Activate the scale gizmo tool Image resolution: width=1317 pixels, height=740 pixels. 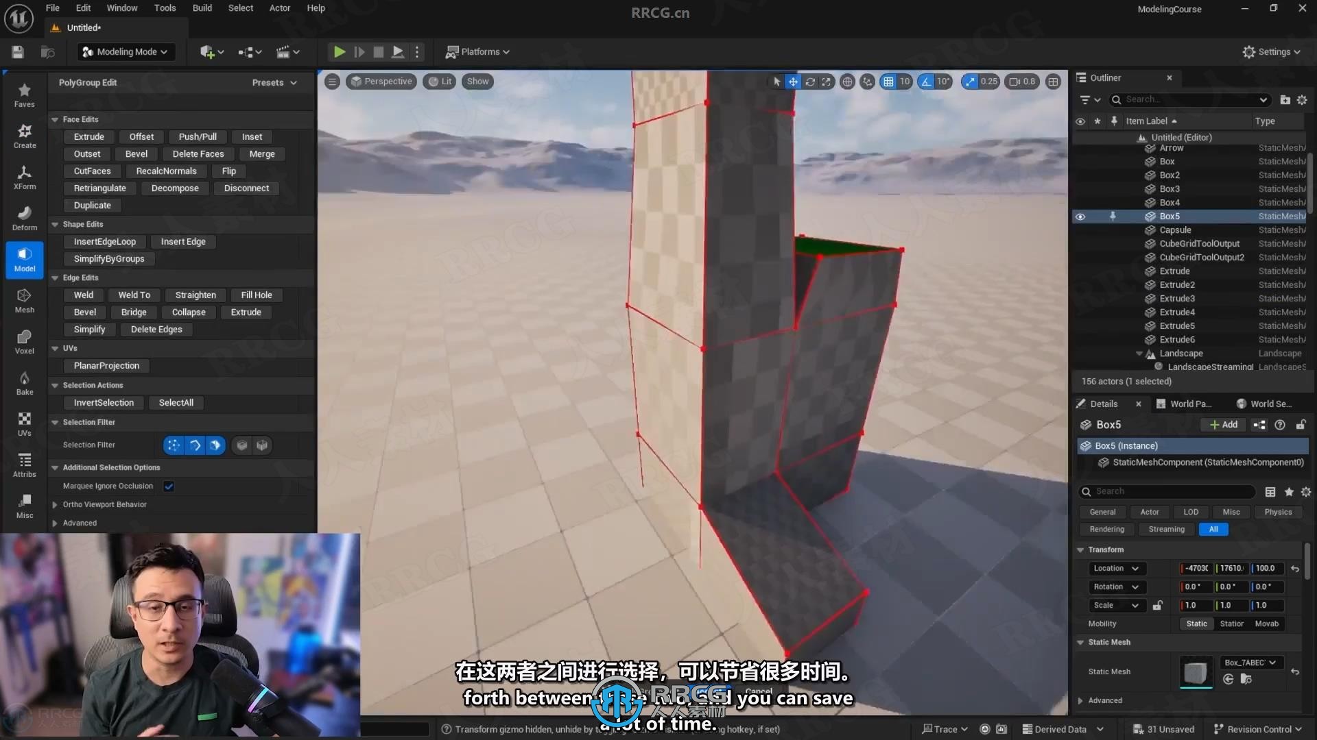pos(827,82)
